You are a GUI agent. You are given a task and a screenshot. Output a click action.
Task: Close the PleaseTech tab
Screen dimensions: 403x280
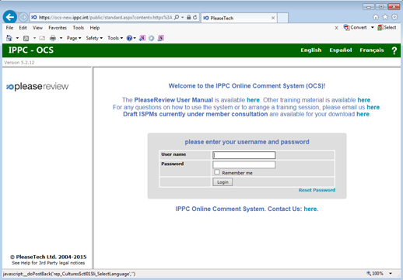(273, 18)
